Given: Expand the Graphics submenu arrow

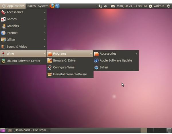Looking at the screenshot, I should coord(44,26).
